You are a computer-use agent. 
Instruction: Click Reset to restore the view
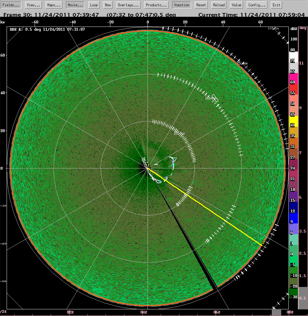[x=201, y=5]
